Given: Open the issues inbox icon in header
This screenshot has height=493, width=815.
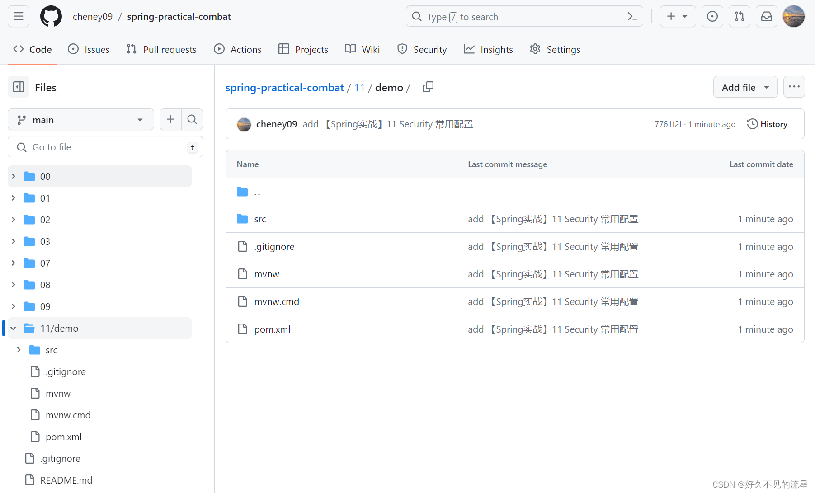Looking at the screenshot, I should (712, 17).
